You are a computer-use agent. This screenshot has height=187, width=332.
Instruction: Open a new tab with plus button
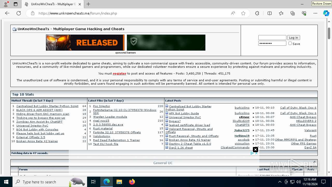[88, 4]
